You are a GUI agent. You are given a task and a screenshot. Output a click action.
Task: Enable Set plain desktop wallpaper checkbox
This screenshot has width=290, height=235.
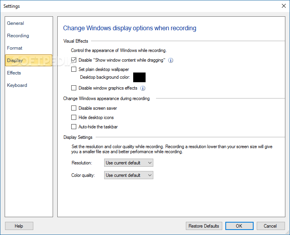74,69
